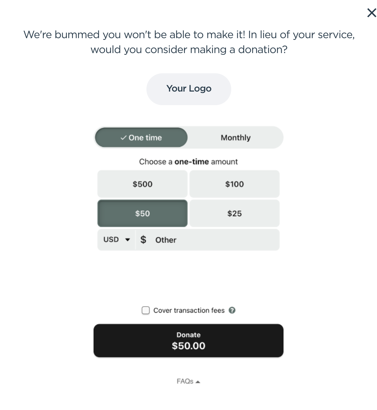The image size is (377, 410).
Task: Select the One time donation option
Action: click(x=141, y=138)
